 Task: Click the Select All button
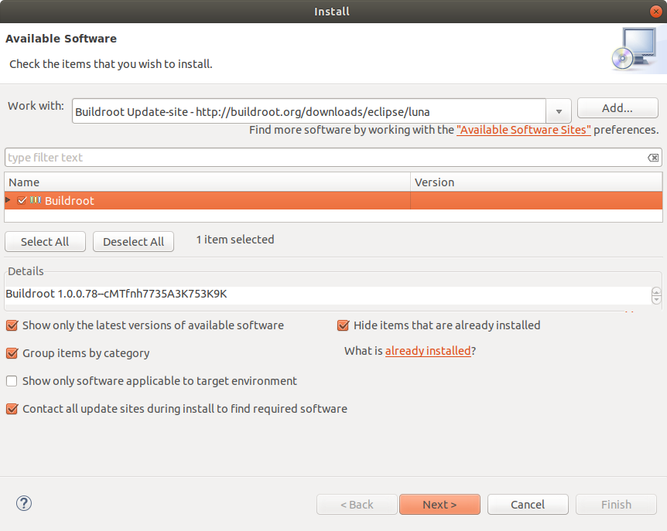[x=45, y=242]
